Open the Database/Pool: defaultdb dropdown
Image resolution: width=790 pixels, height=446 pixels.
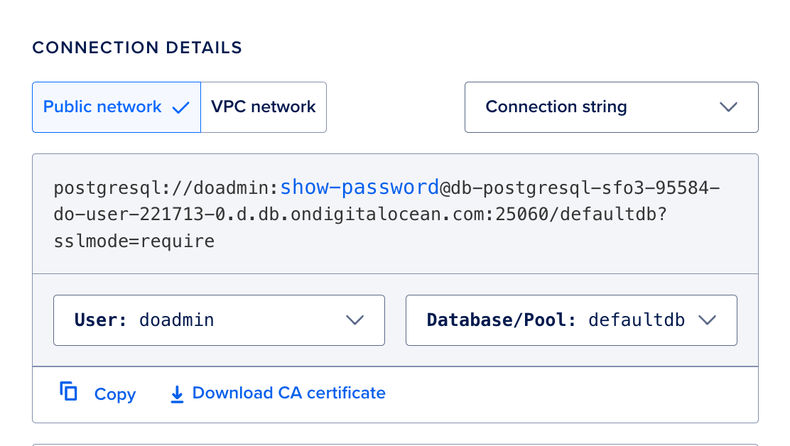point(571,320)
